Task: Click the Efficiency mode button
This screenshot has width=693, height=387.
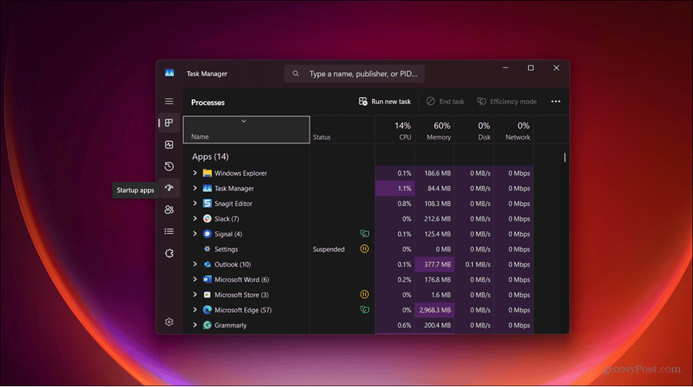Action: point(507,102)
